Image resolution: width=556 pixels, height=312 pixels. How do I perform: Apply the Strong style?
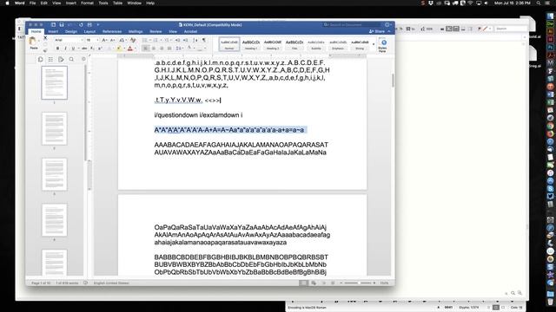tap(360, 44)
